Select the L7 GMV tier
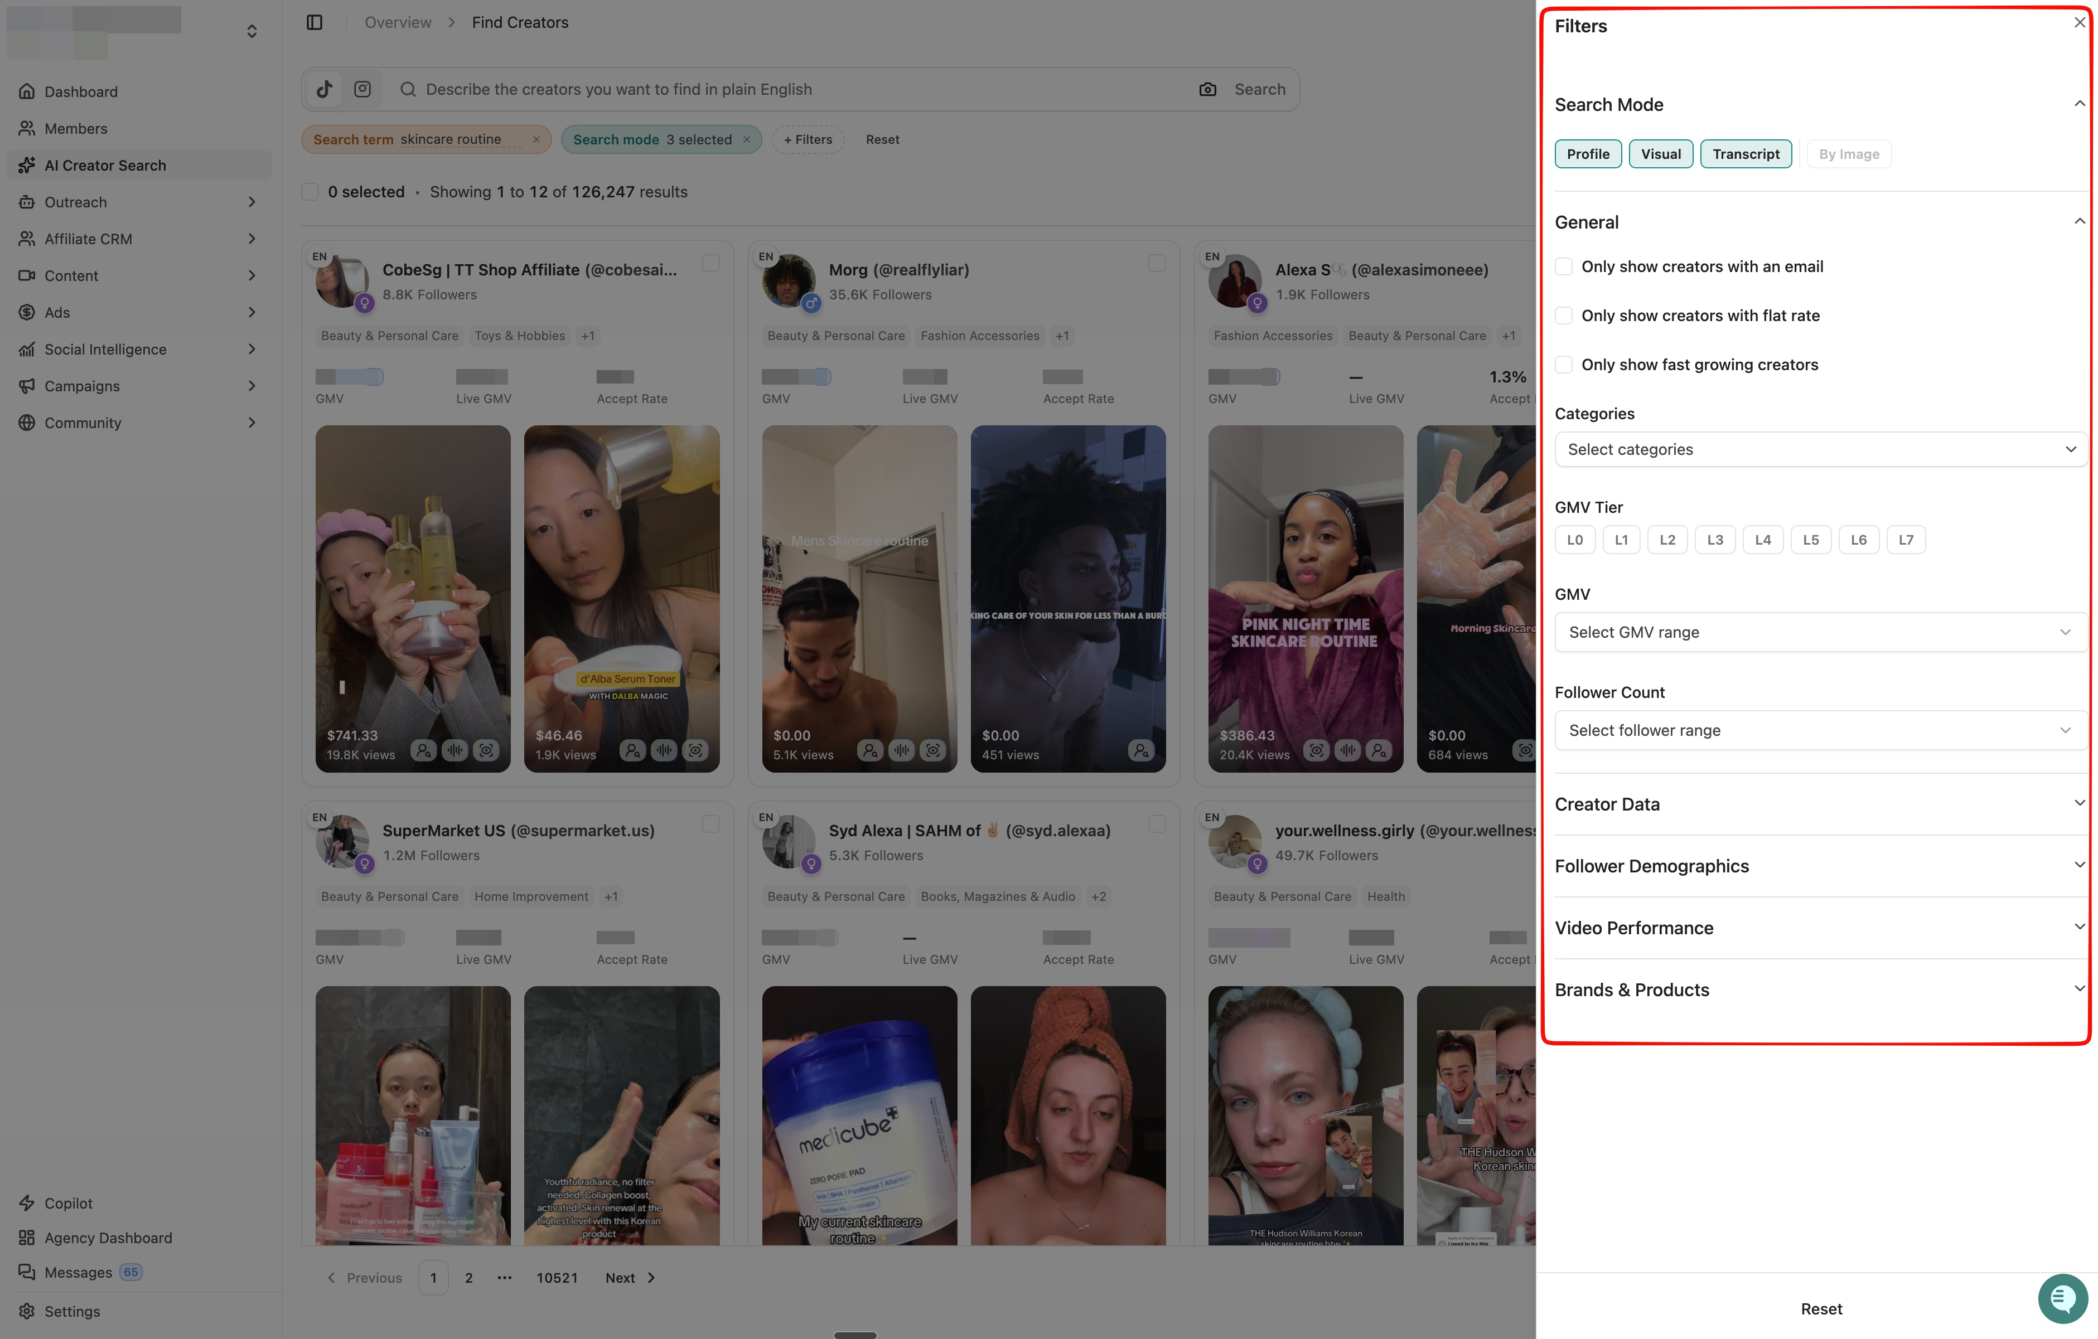2098x1339 pixels. click(x=1906, y=540)
